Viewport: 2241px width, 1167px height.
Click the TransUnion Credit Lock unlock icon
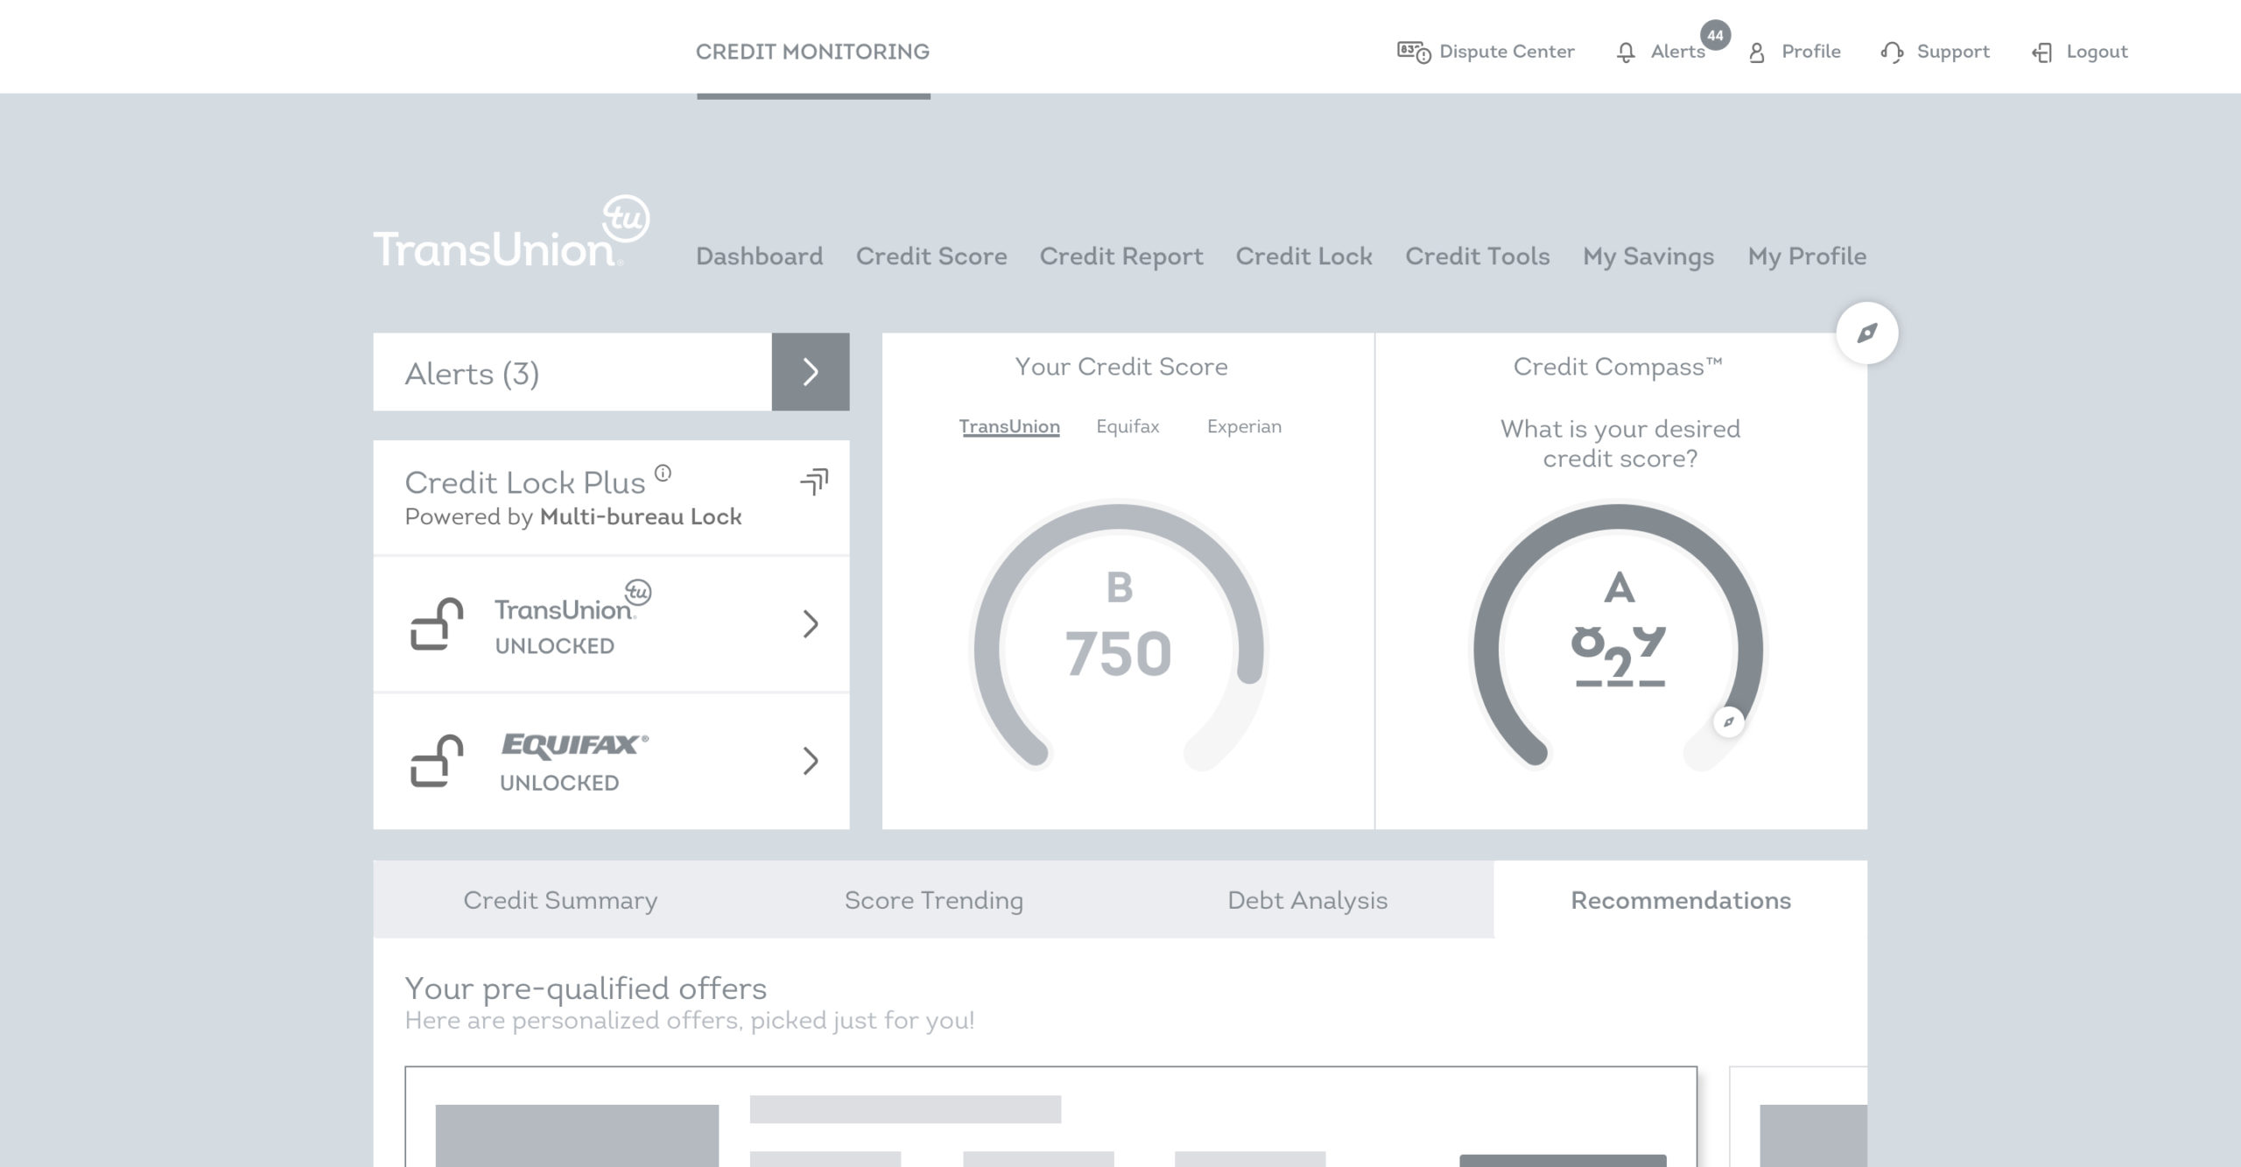point(436,622)
